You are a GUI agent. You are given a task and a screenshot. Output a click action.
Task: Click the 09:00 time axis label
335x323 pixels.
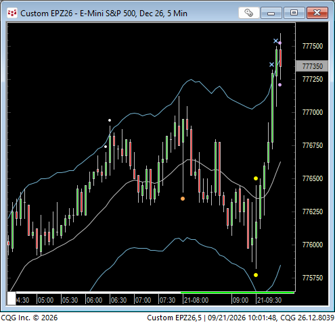[x=240, y=300]
